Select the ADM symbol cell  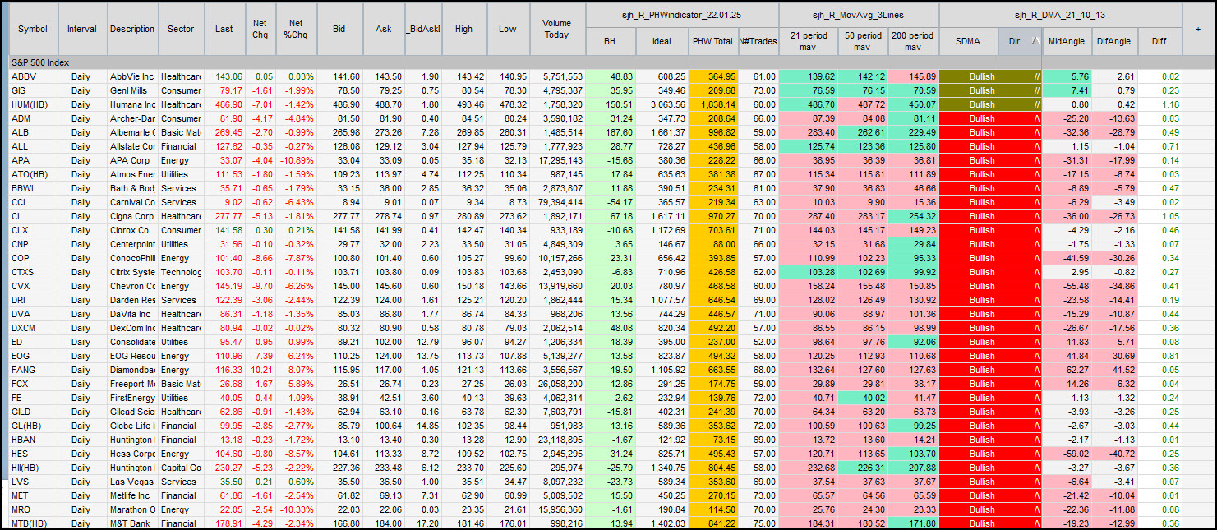pyautogui.click(x=33, y=118)
